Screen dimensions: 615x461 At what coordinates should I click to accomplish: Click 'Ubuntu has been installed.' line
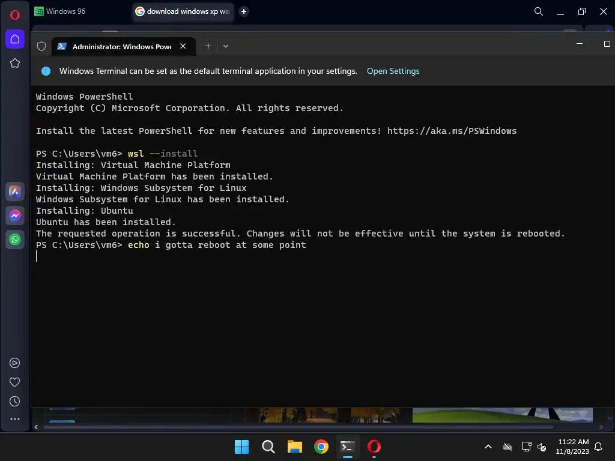(106, 222)
